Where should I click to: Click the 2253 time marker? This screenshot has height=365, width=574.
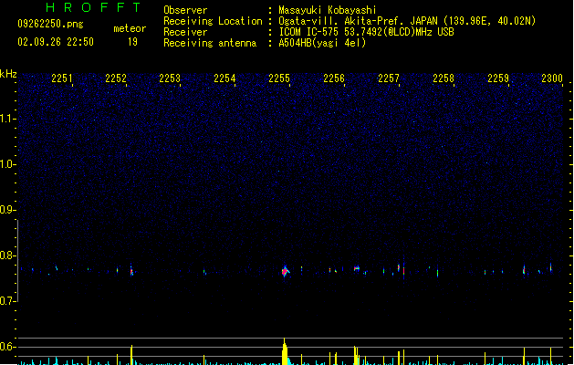[x=170, y=78]
